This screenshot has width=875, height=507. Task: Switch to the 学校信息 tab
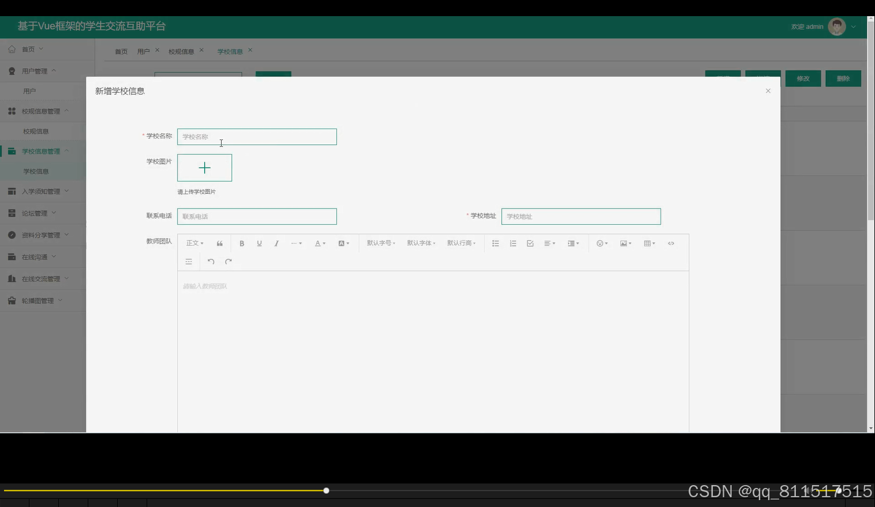[x=230, y=51]
